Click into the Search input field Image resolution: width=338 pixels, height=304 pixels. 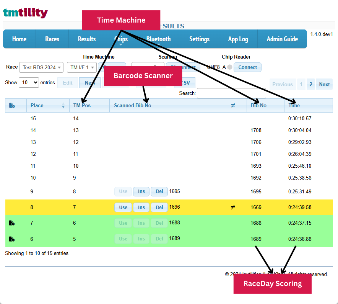coord(231,93)
